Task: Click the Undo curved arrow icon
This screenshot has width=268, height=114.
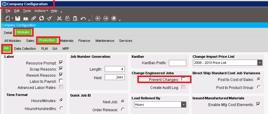Action: pyautogui.click(x=83, y=18)
